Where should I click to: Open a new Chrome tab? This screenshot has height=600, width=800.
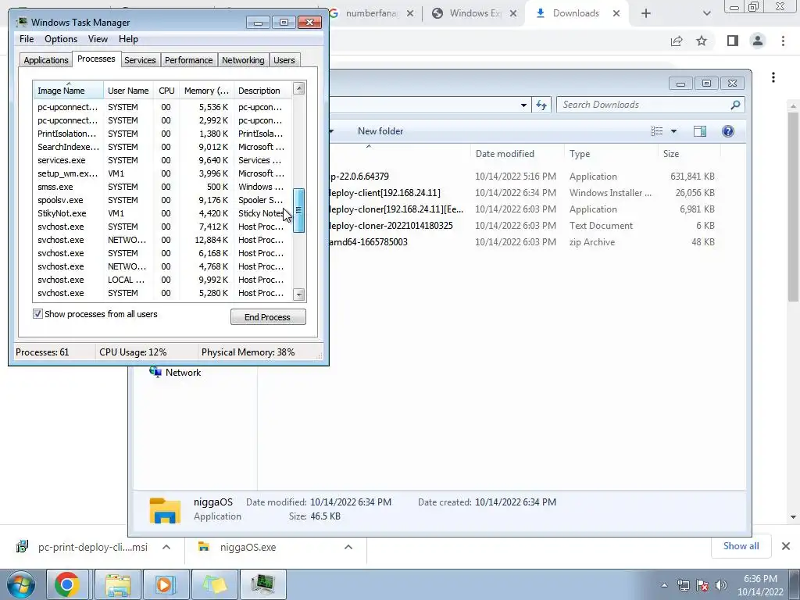click(646, 14)
